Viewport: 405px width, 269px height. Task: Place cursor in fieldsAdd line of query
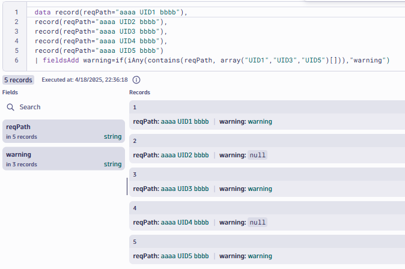216,60
